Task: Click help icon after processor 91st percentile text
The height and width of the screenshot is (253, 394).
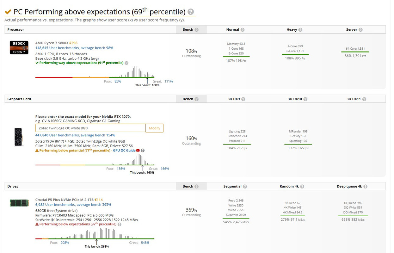Action: (x=126, y=63)
